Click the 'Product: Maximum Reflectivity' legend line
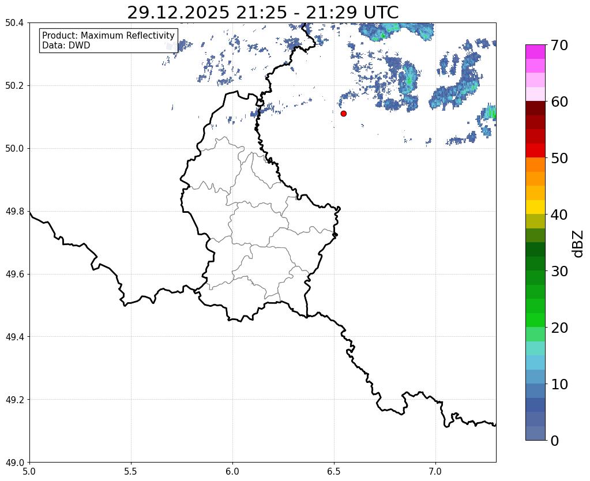 coord(108,35)
